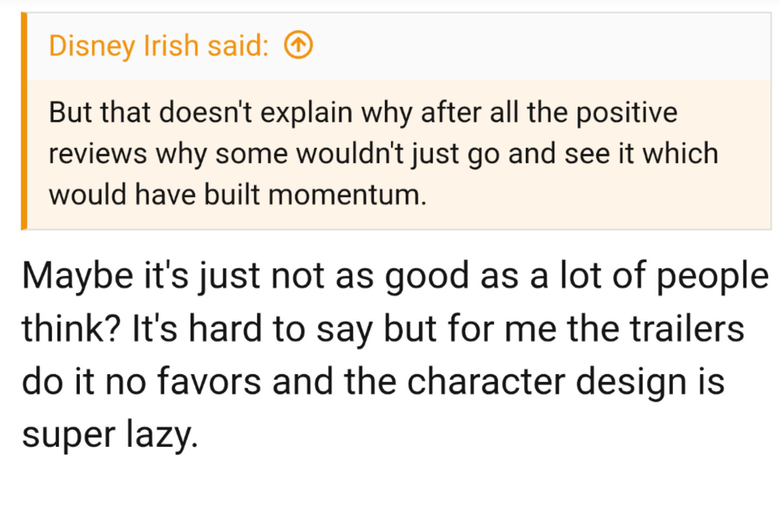The image size is (780, 517).
Task: Click the word "Irish" in the quote header
Action: coord(171,46)
